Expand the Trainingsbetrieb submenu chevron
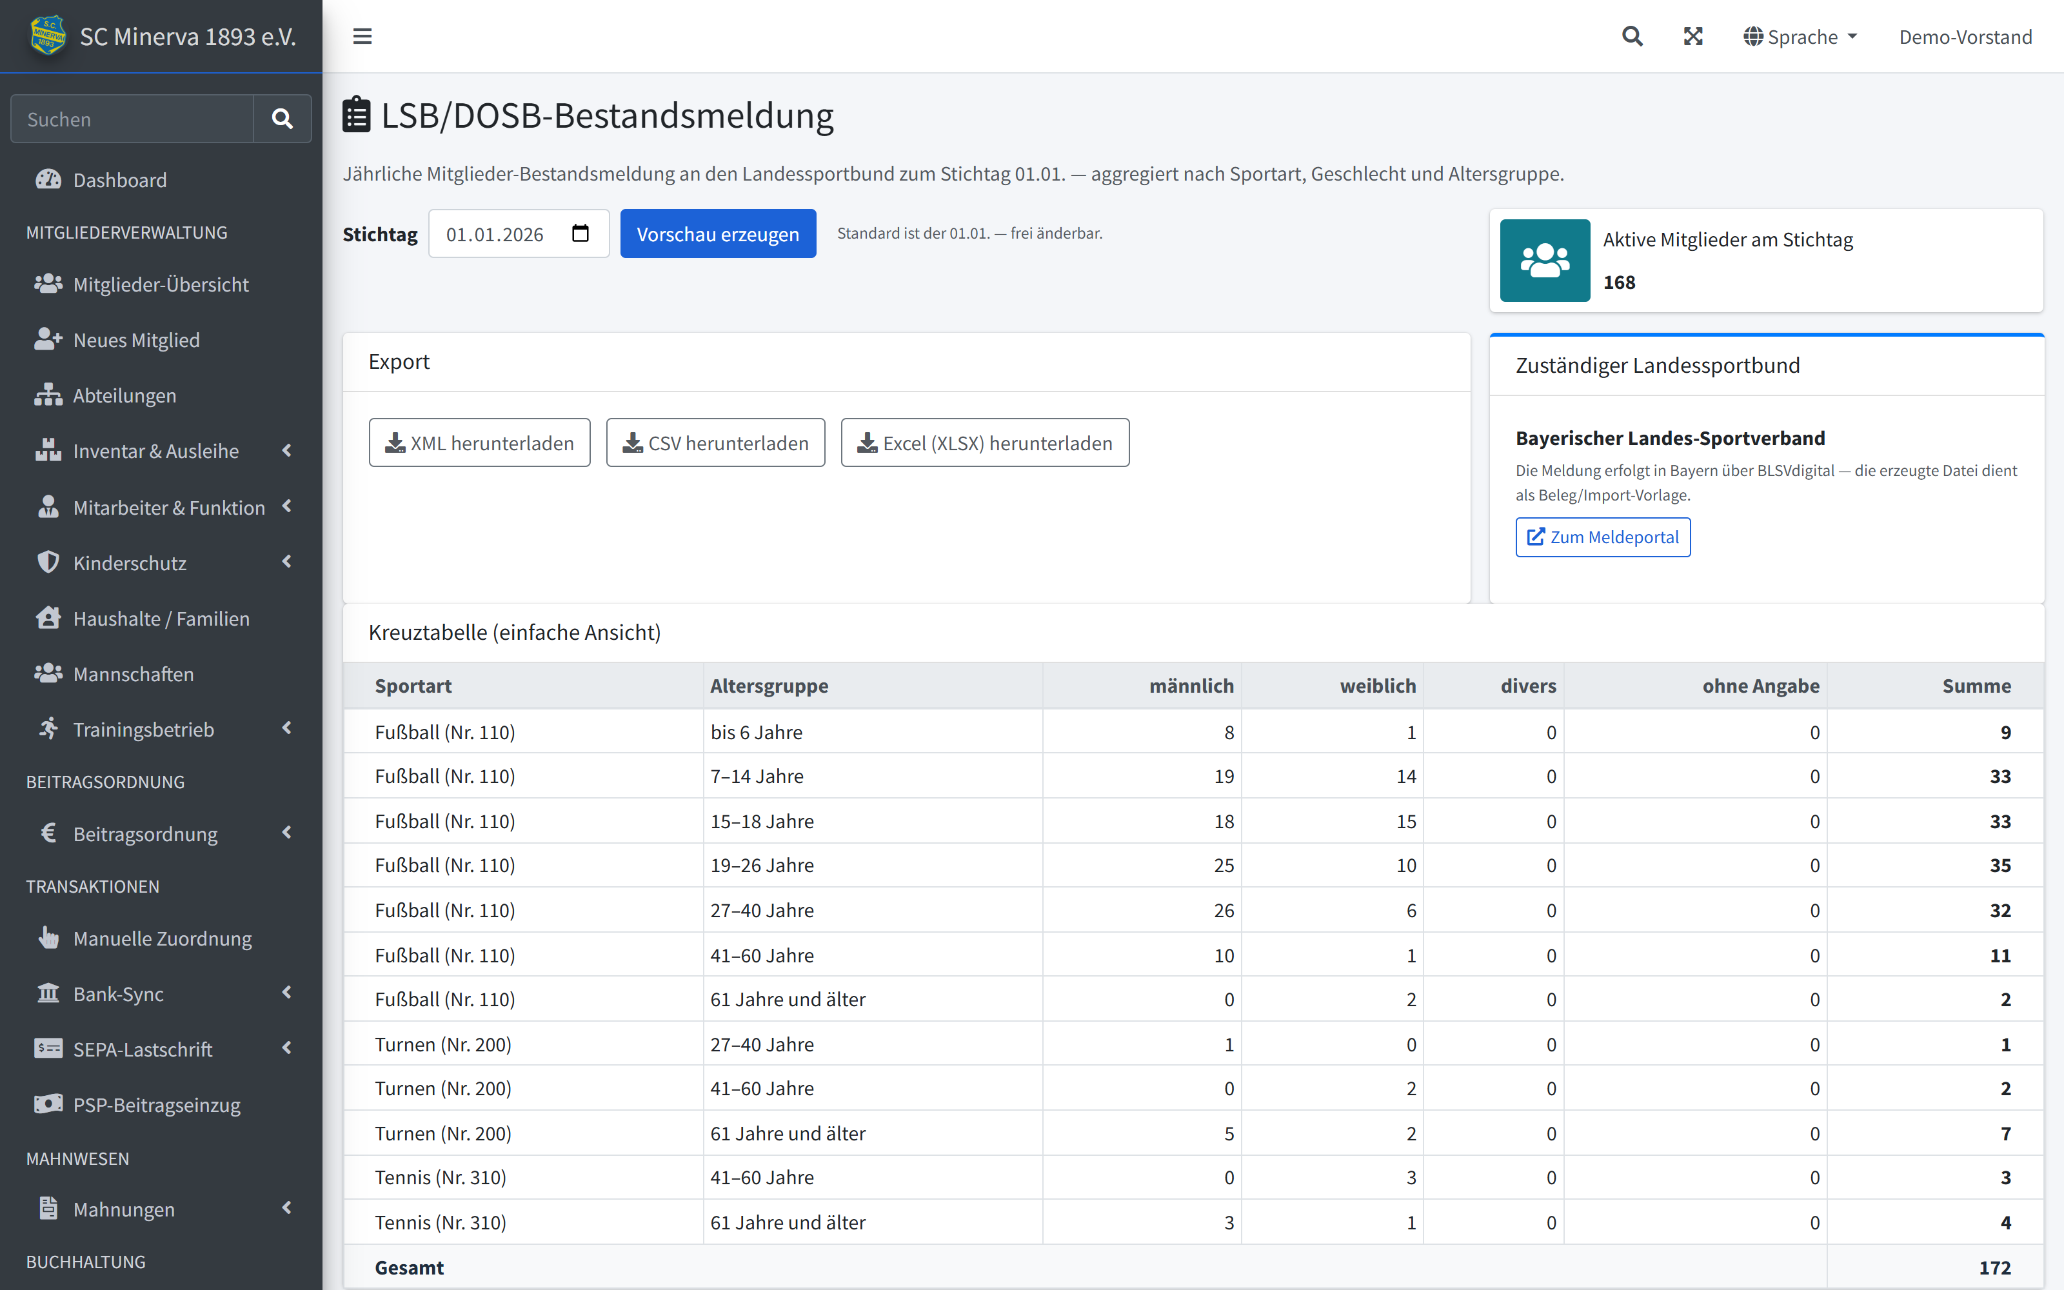2064x1290 pixels. click(286, 728)
